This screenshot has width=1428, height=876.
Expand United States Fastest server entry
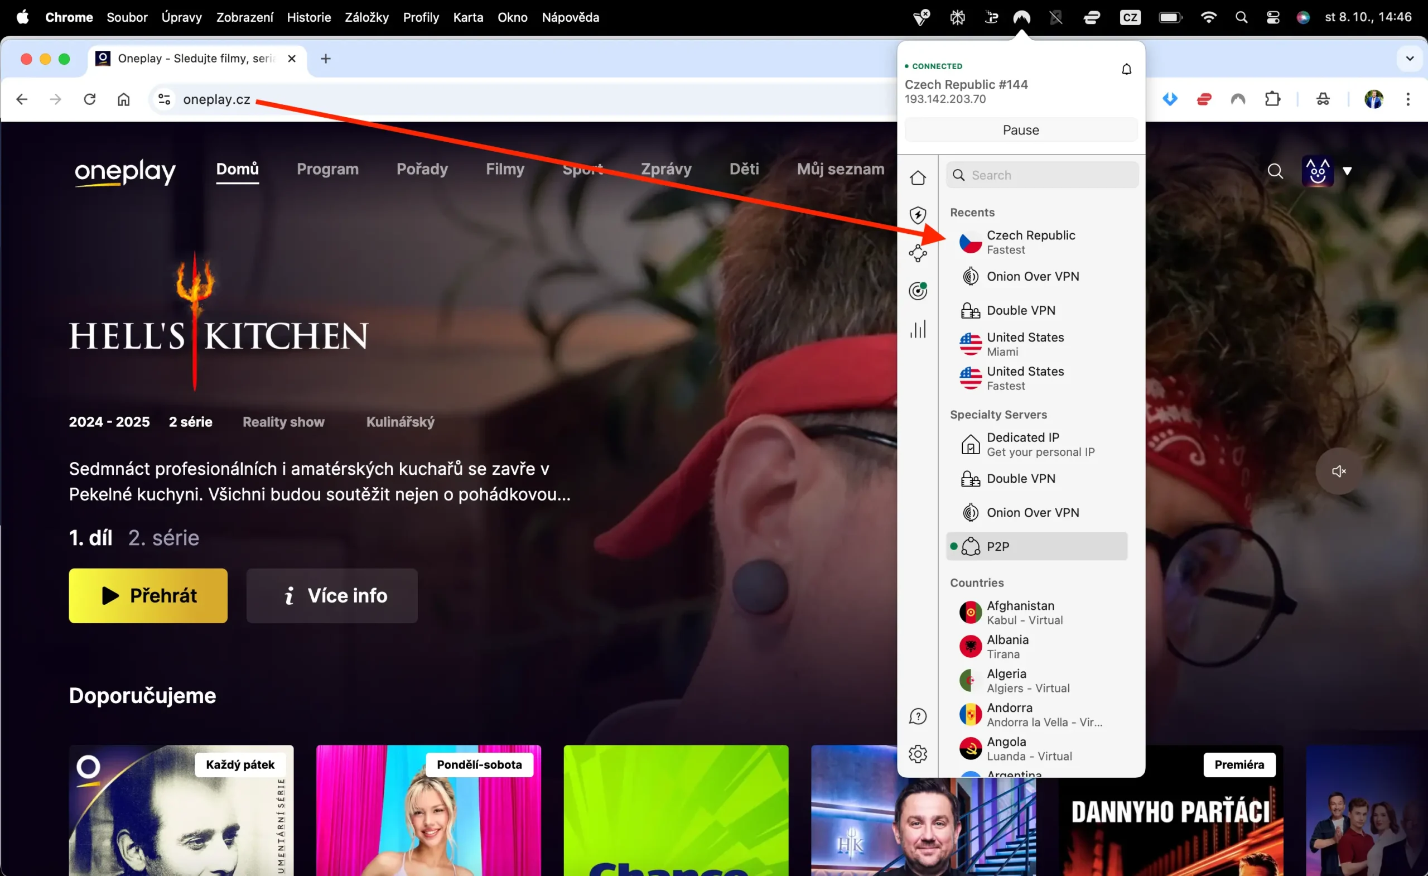[x=1025, y=378]
